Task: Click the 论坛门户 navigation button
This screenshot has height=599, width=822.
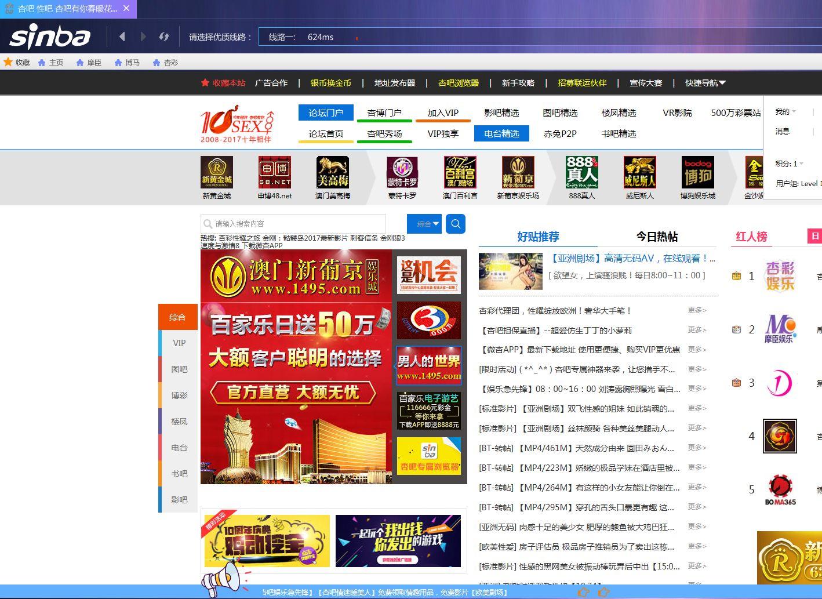Action: (326, 112)
